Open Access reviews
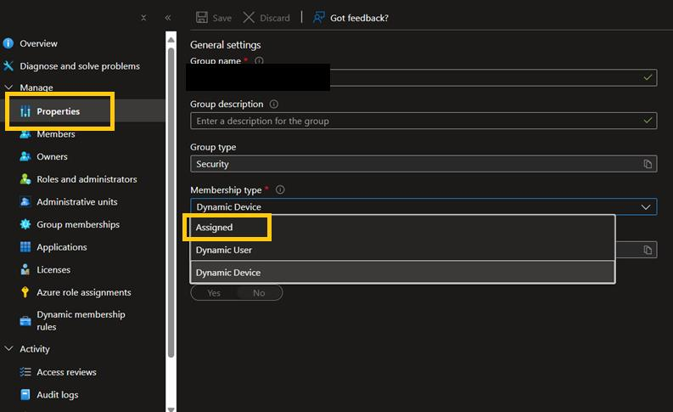 (66, 372)
